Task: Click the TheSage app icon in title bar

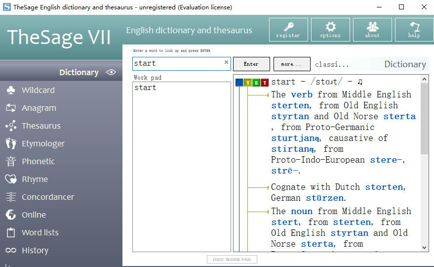Action: (x=6, y=7)
